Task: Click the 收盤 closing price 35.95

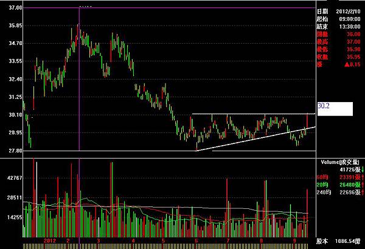Action: [x=338, y=57]
